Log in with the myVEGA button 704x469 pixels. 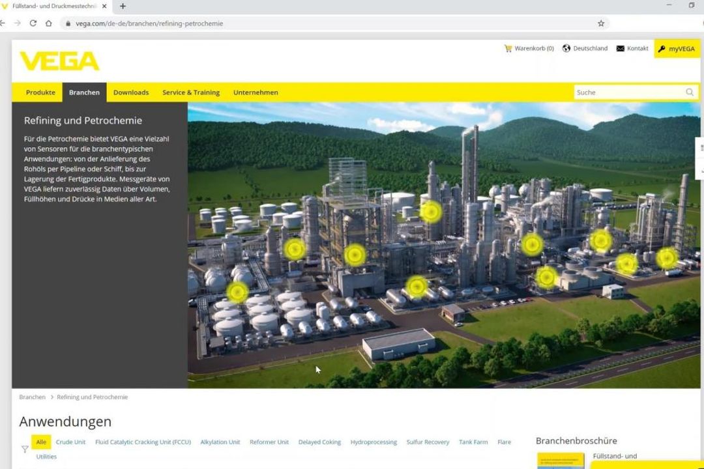(x=677, y=49)
